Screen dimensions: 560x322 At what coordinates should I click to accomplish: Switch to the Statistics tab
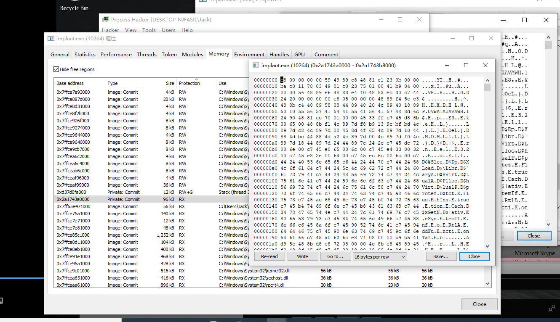click(85, 55)
